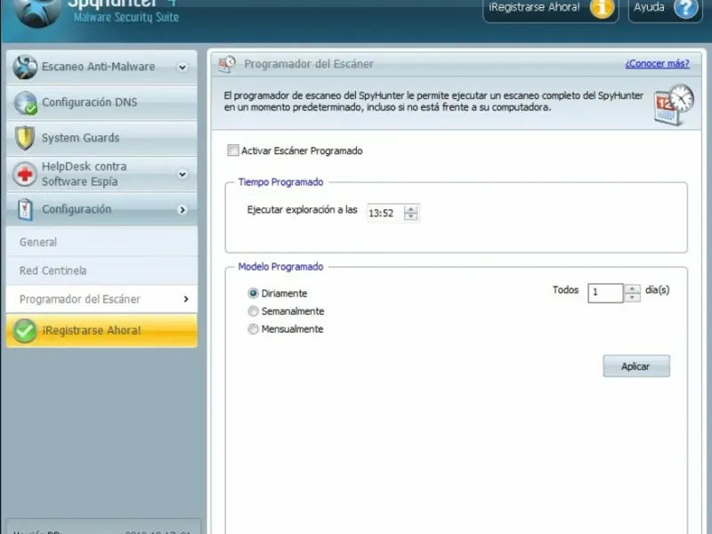
Task: Click the green checkmark register icon
Action: pyautogui.click(x=25, y=330)
